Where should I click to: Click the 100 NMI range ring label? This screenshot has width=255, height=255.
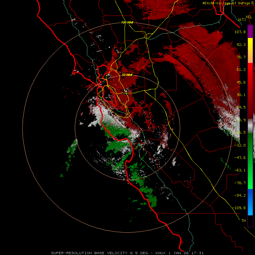127,22
